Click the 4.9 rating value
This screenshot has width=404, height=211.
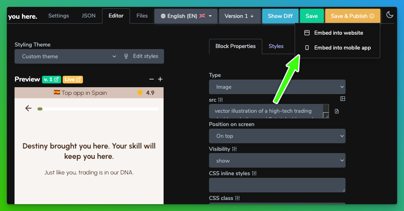click(x=150, y=93)
